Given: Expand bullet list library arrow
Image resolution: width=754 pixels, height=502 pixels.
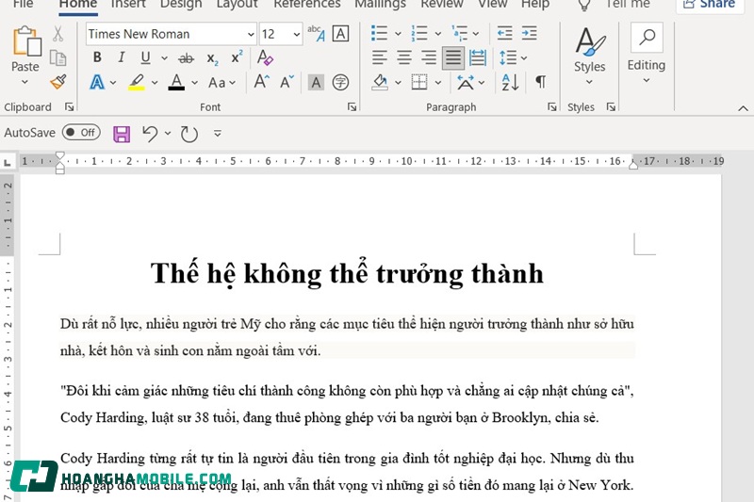Looking at the screenshot, I should click(x=398, y=34).
